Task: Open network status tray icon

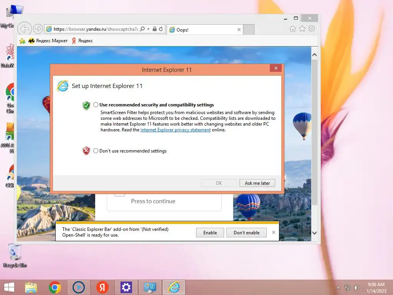Action: [348, 287]
